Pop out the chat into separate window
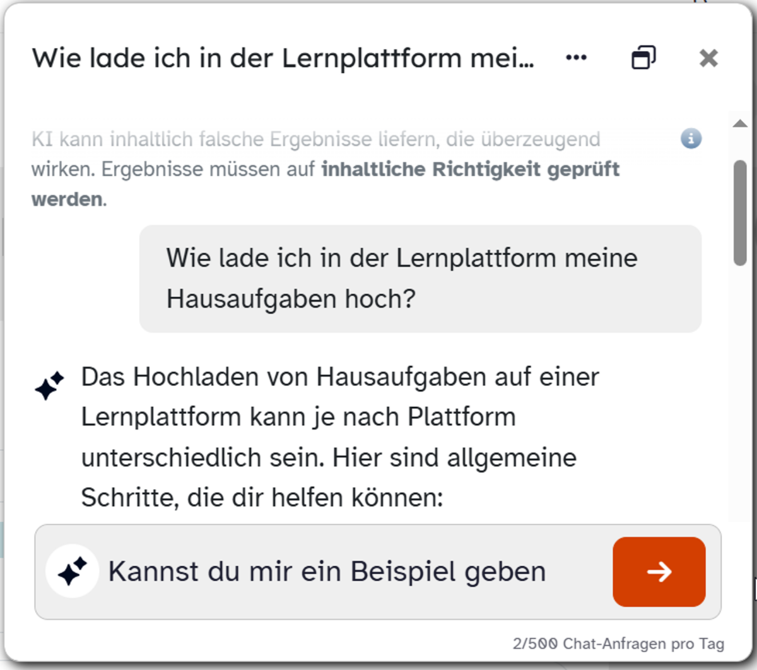 point(643,58)
